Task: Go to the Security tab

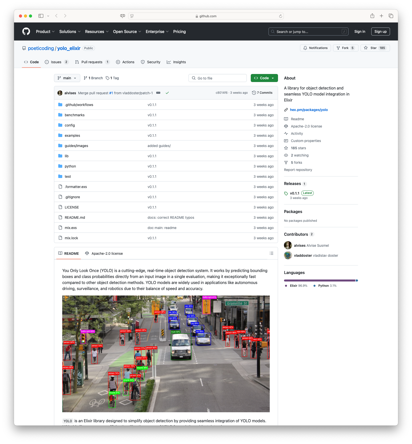Action: (150, 62)
